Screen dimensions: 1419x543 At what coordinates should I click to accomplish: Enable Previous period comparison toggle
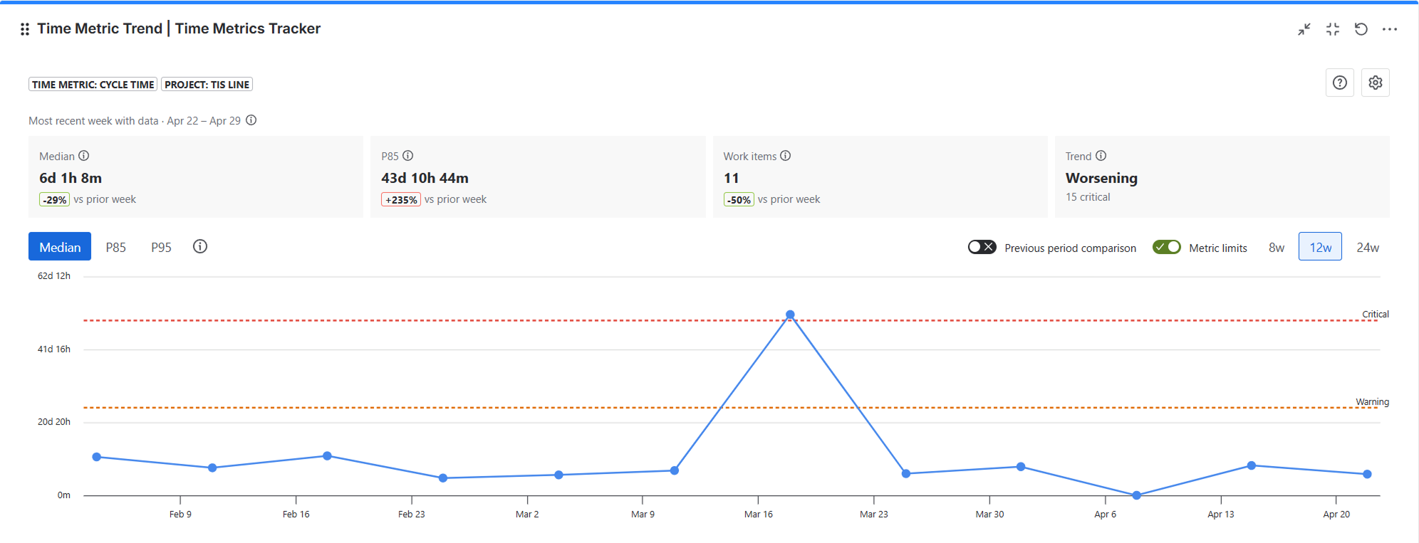982,247
